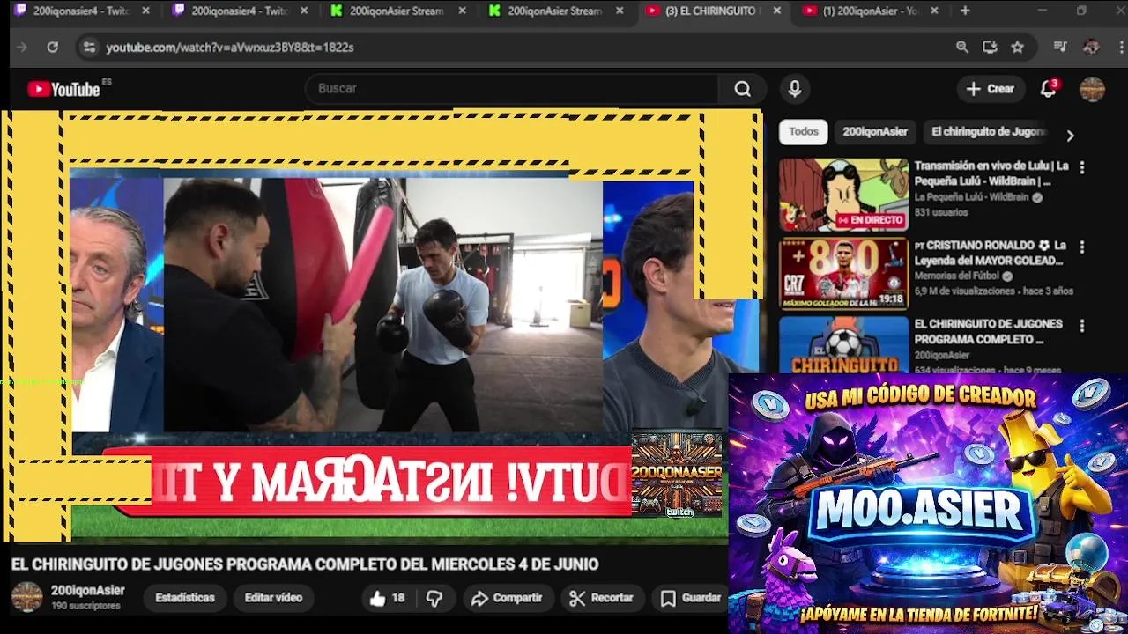This screenshot has width=1128, height=634.
Task: Open 200iqonAsier channel name link
Action: 87,590
